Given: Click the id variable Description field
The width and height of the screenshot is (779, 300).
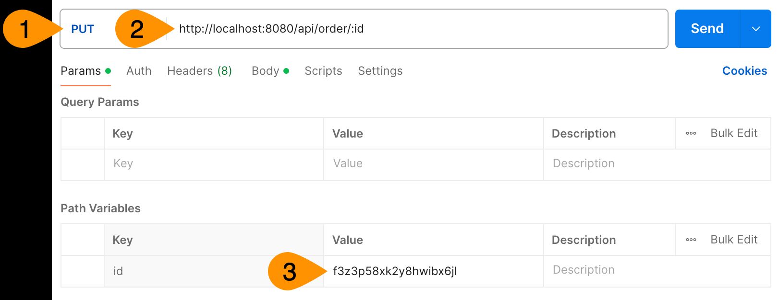Looking at the screenshot, I should [657, 271].
